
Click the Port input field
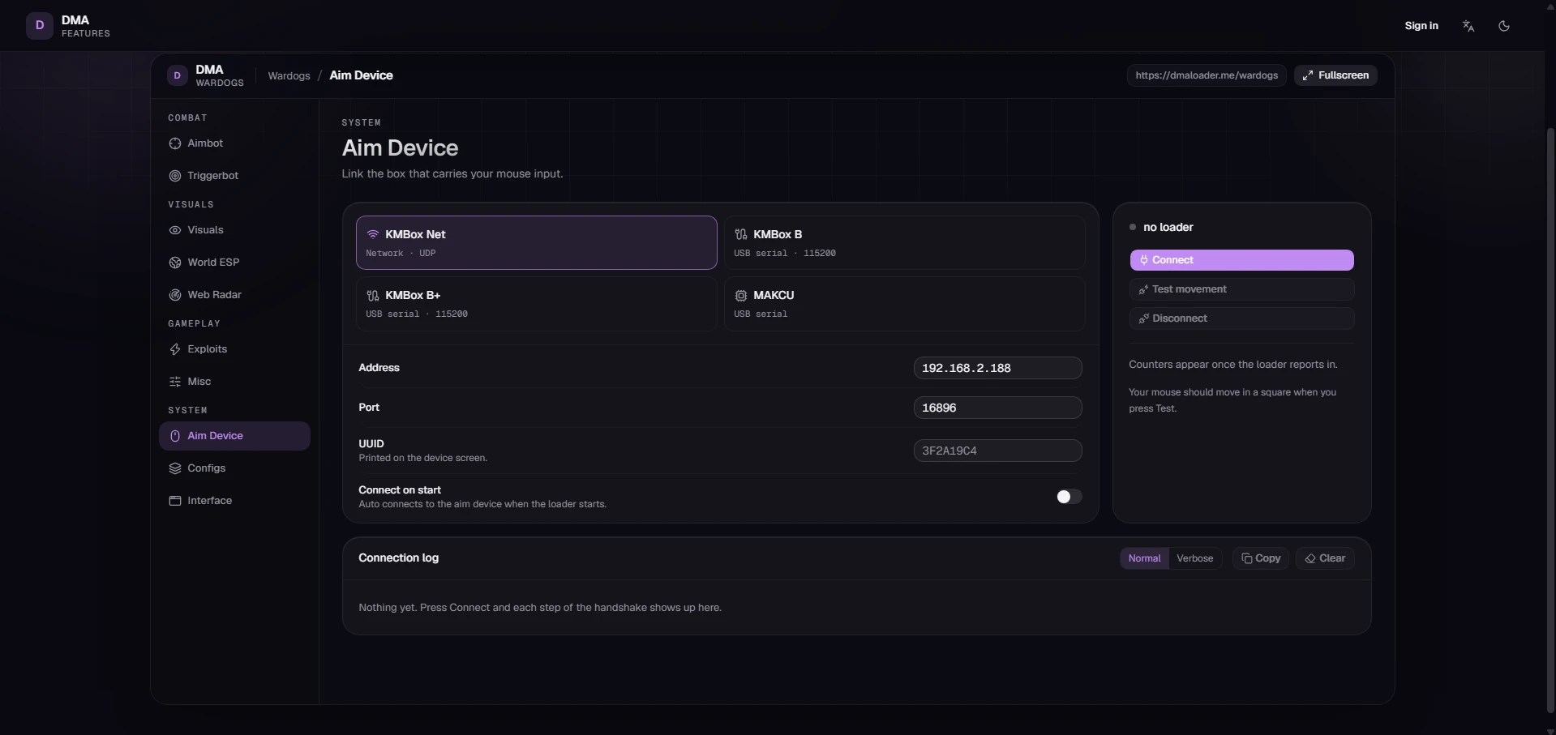997,408
